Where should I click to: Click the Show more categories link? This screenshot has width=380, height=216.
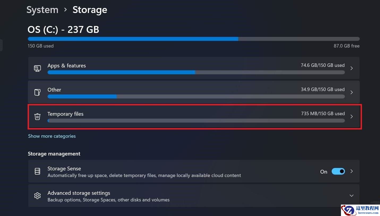coord(52,136)
